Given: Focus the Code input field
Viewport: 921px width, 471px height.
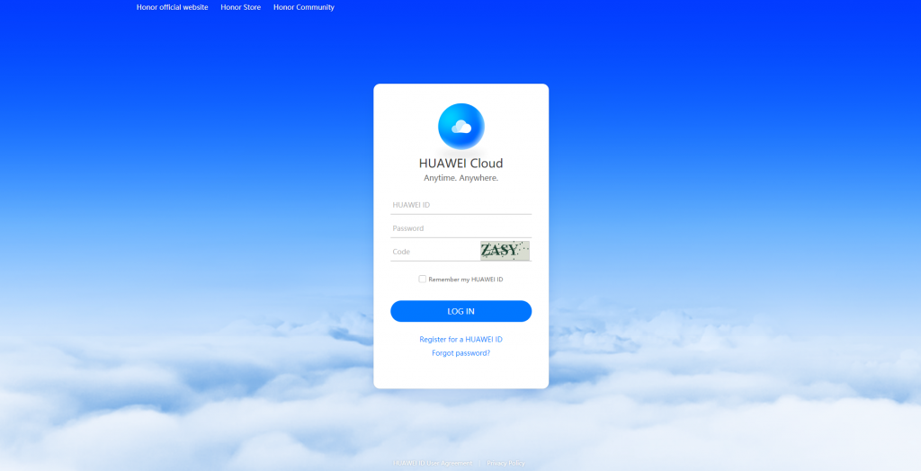Looking at the screenshot, I should coord(434,252).
